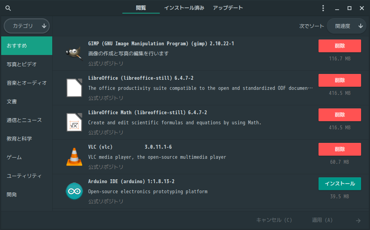
Task: Click the Arduino IDE icon
Action: pos(74,191)
